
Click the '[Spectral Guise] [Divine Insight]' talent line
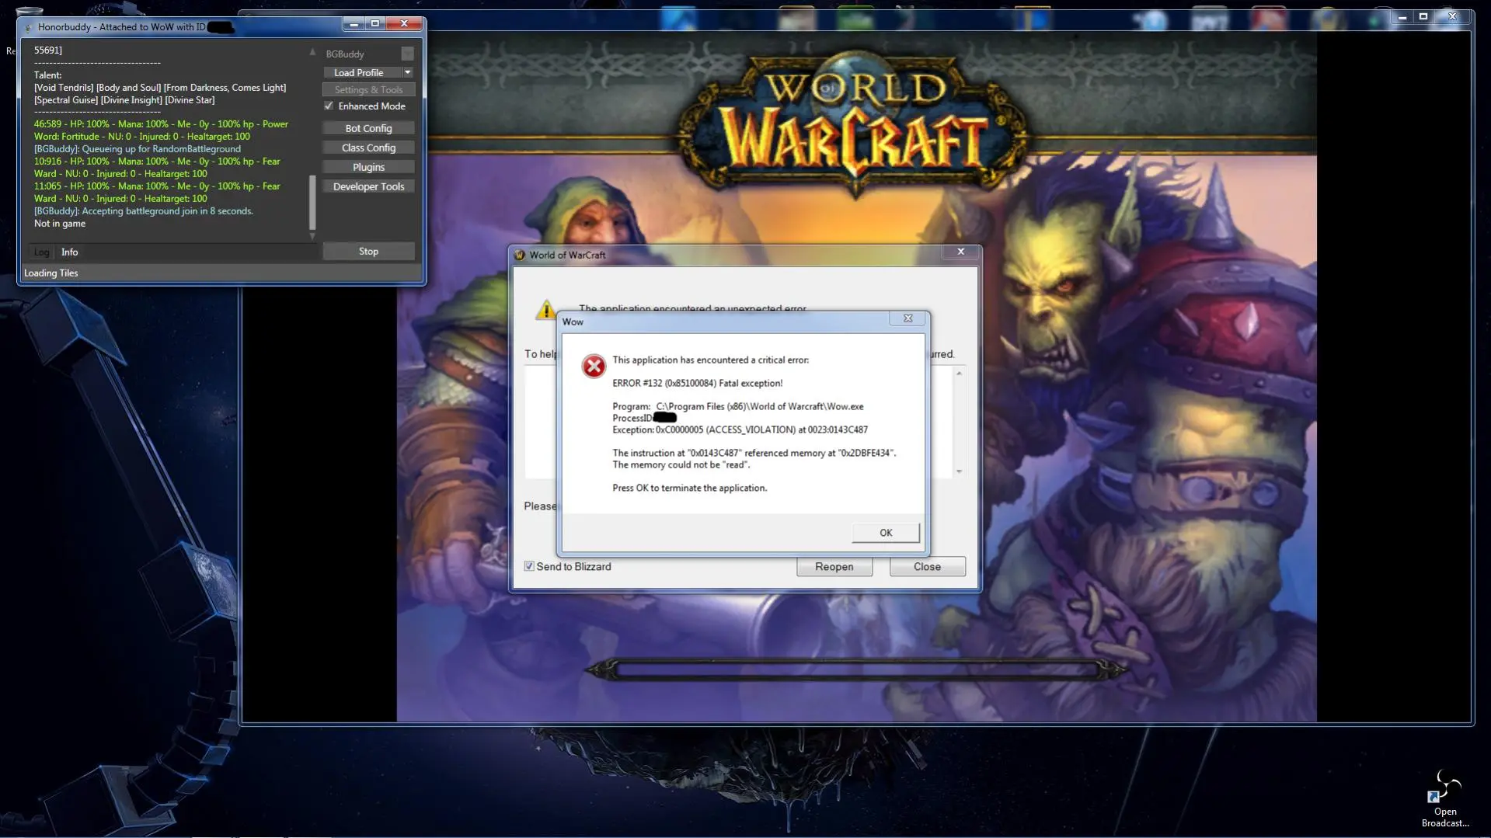tap(124, 99)
